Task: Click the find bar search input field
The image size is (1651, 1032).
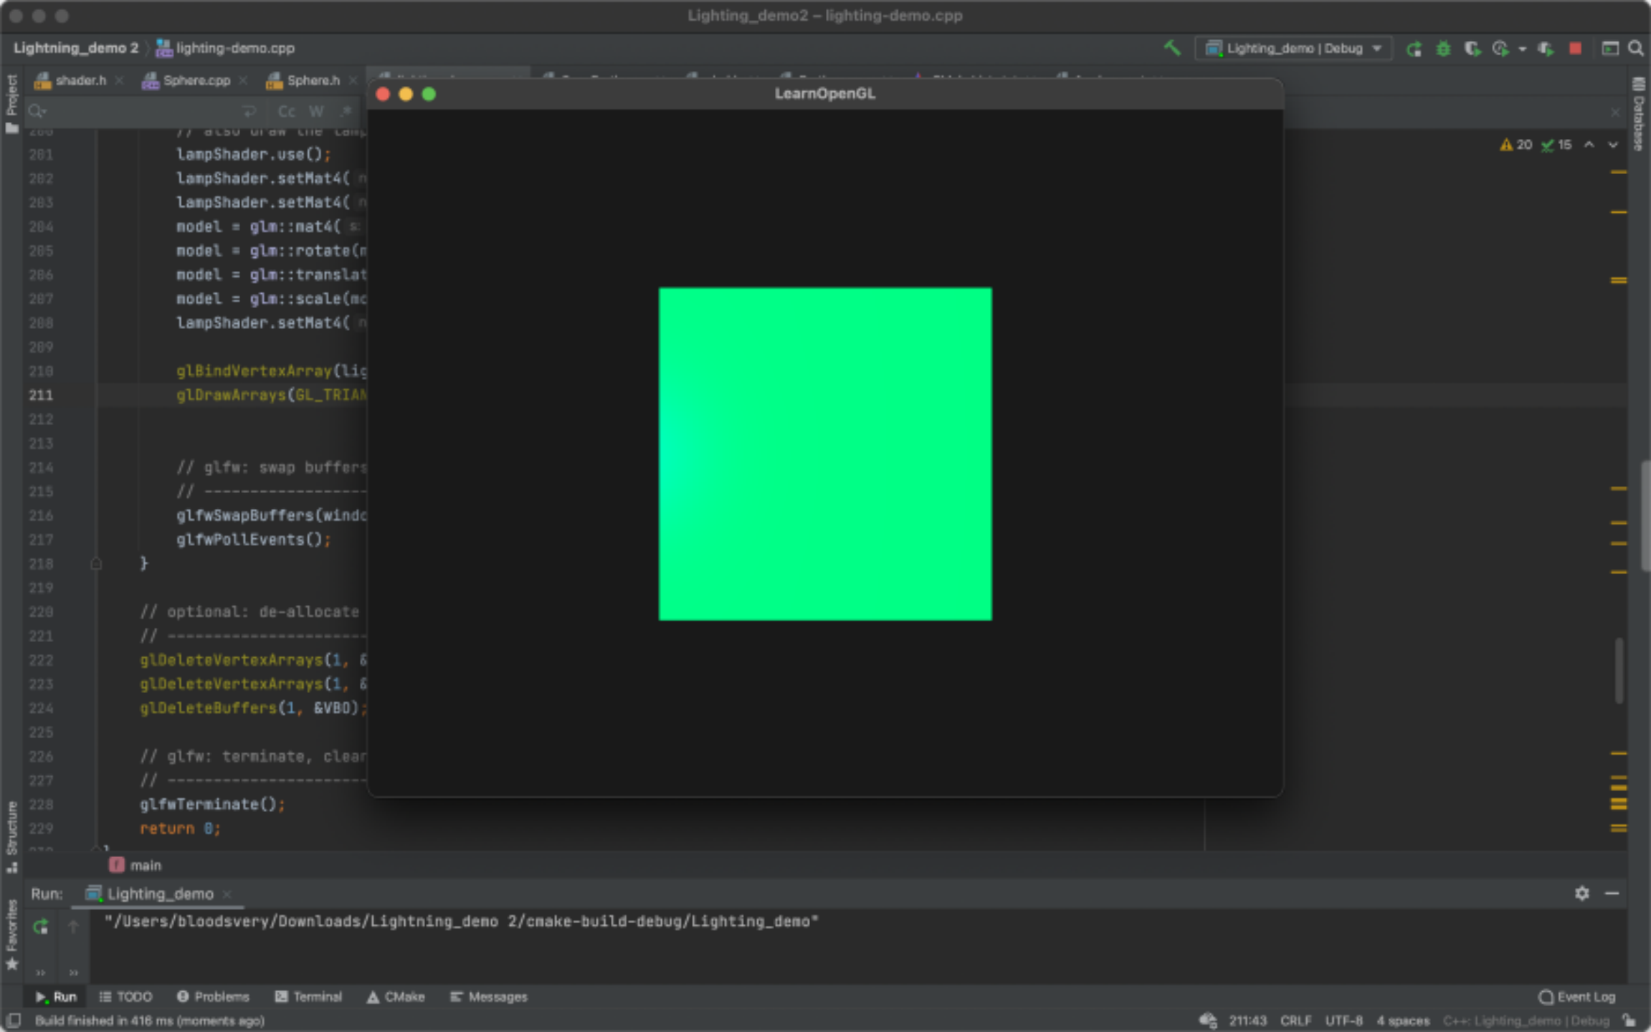Action: point(136,111)
